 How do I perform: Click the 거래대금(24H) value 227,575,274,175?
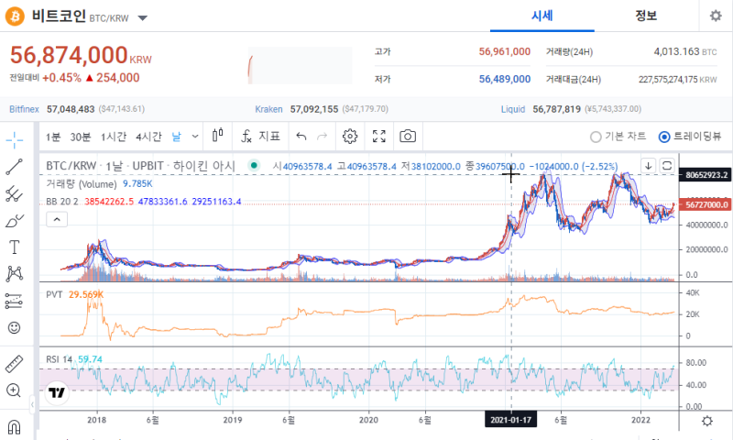668,80
